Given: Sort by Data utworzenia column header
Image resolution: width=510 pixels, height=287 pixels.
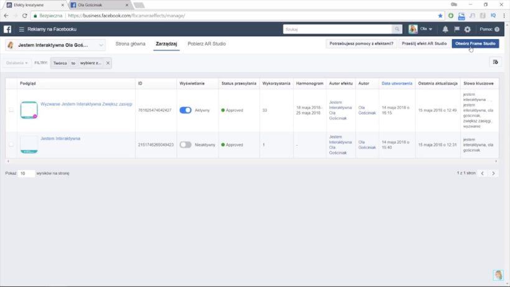Looking at the screenshot, I should click(397, 83).
